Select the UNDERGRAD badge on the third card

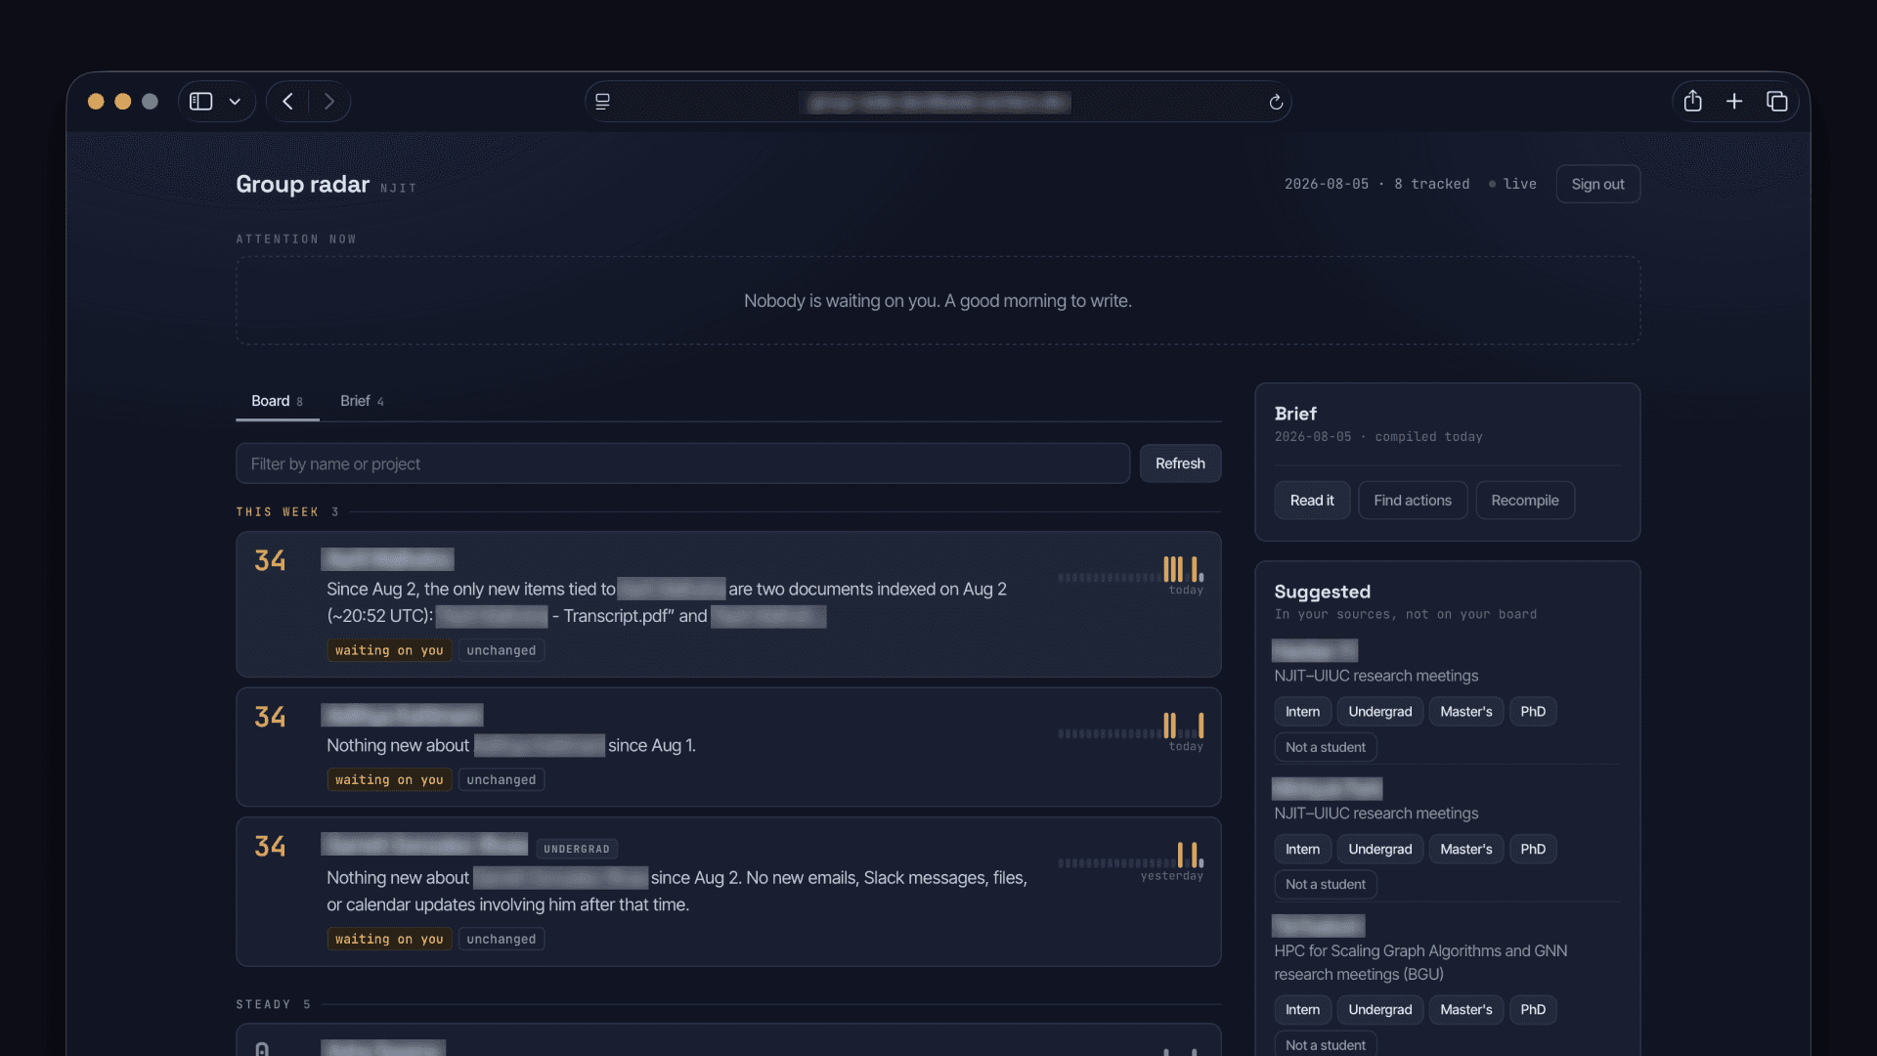(577, 849)
